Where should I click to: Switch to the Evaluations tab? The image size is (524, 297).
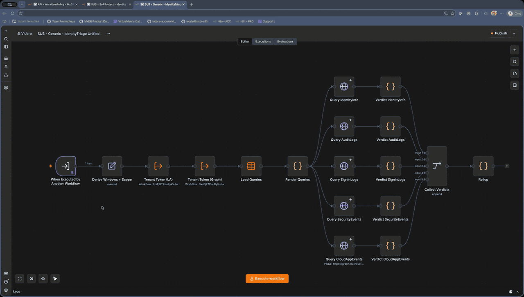tap(285, 41)
